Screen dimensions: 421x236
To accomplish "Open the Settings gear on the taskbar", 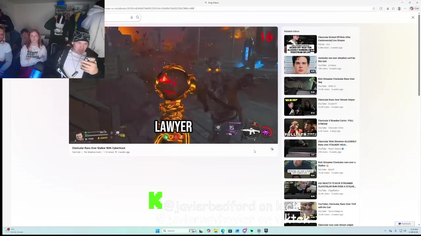I will coord(259,231).
